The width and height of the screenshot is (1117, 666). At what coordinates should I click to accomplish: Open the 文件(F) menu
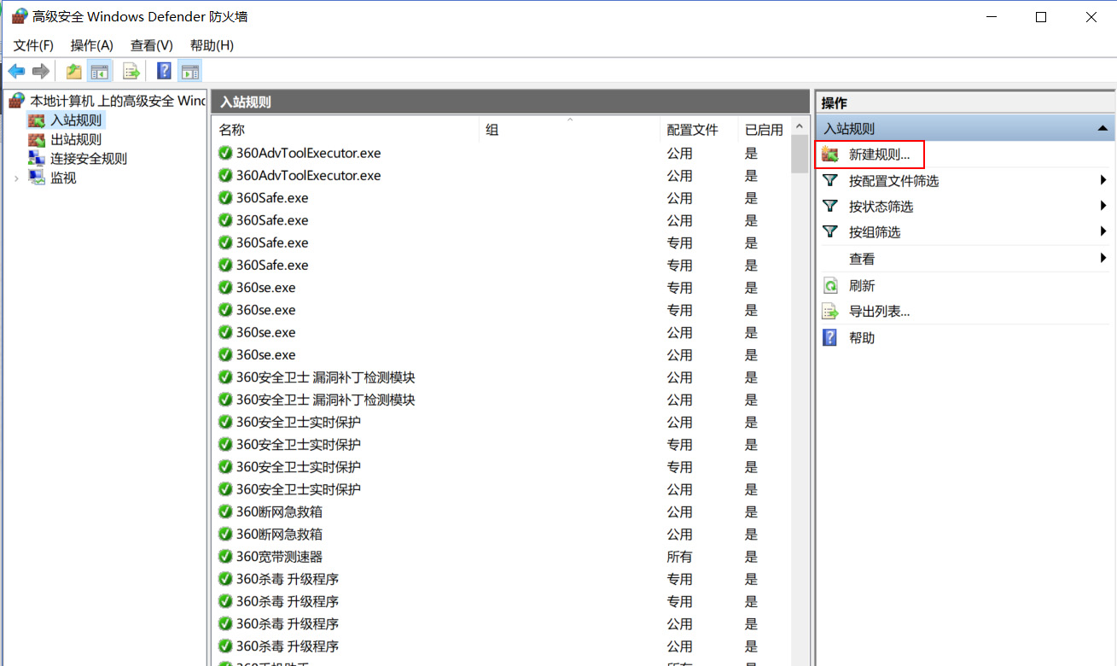point(33,45)
